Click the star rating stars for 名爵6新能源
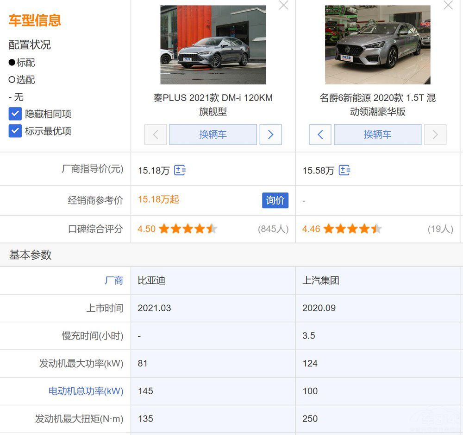The image size is (463, 435). (352, 229)
